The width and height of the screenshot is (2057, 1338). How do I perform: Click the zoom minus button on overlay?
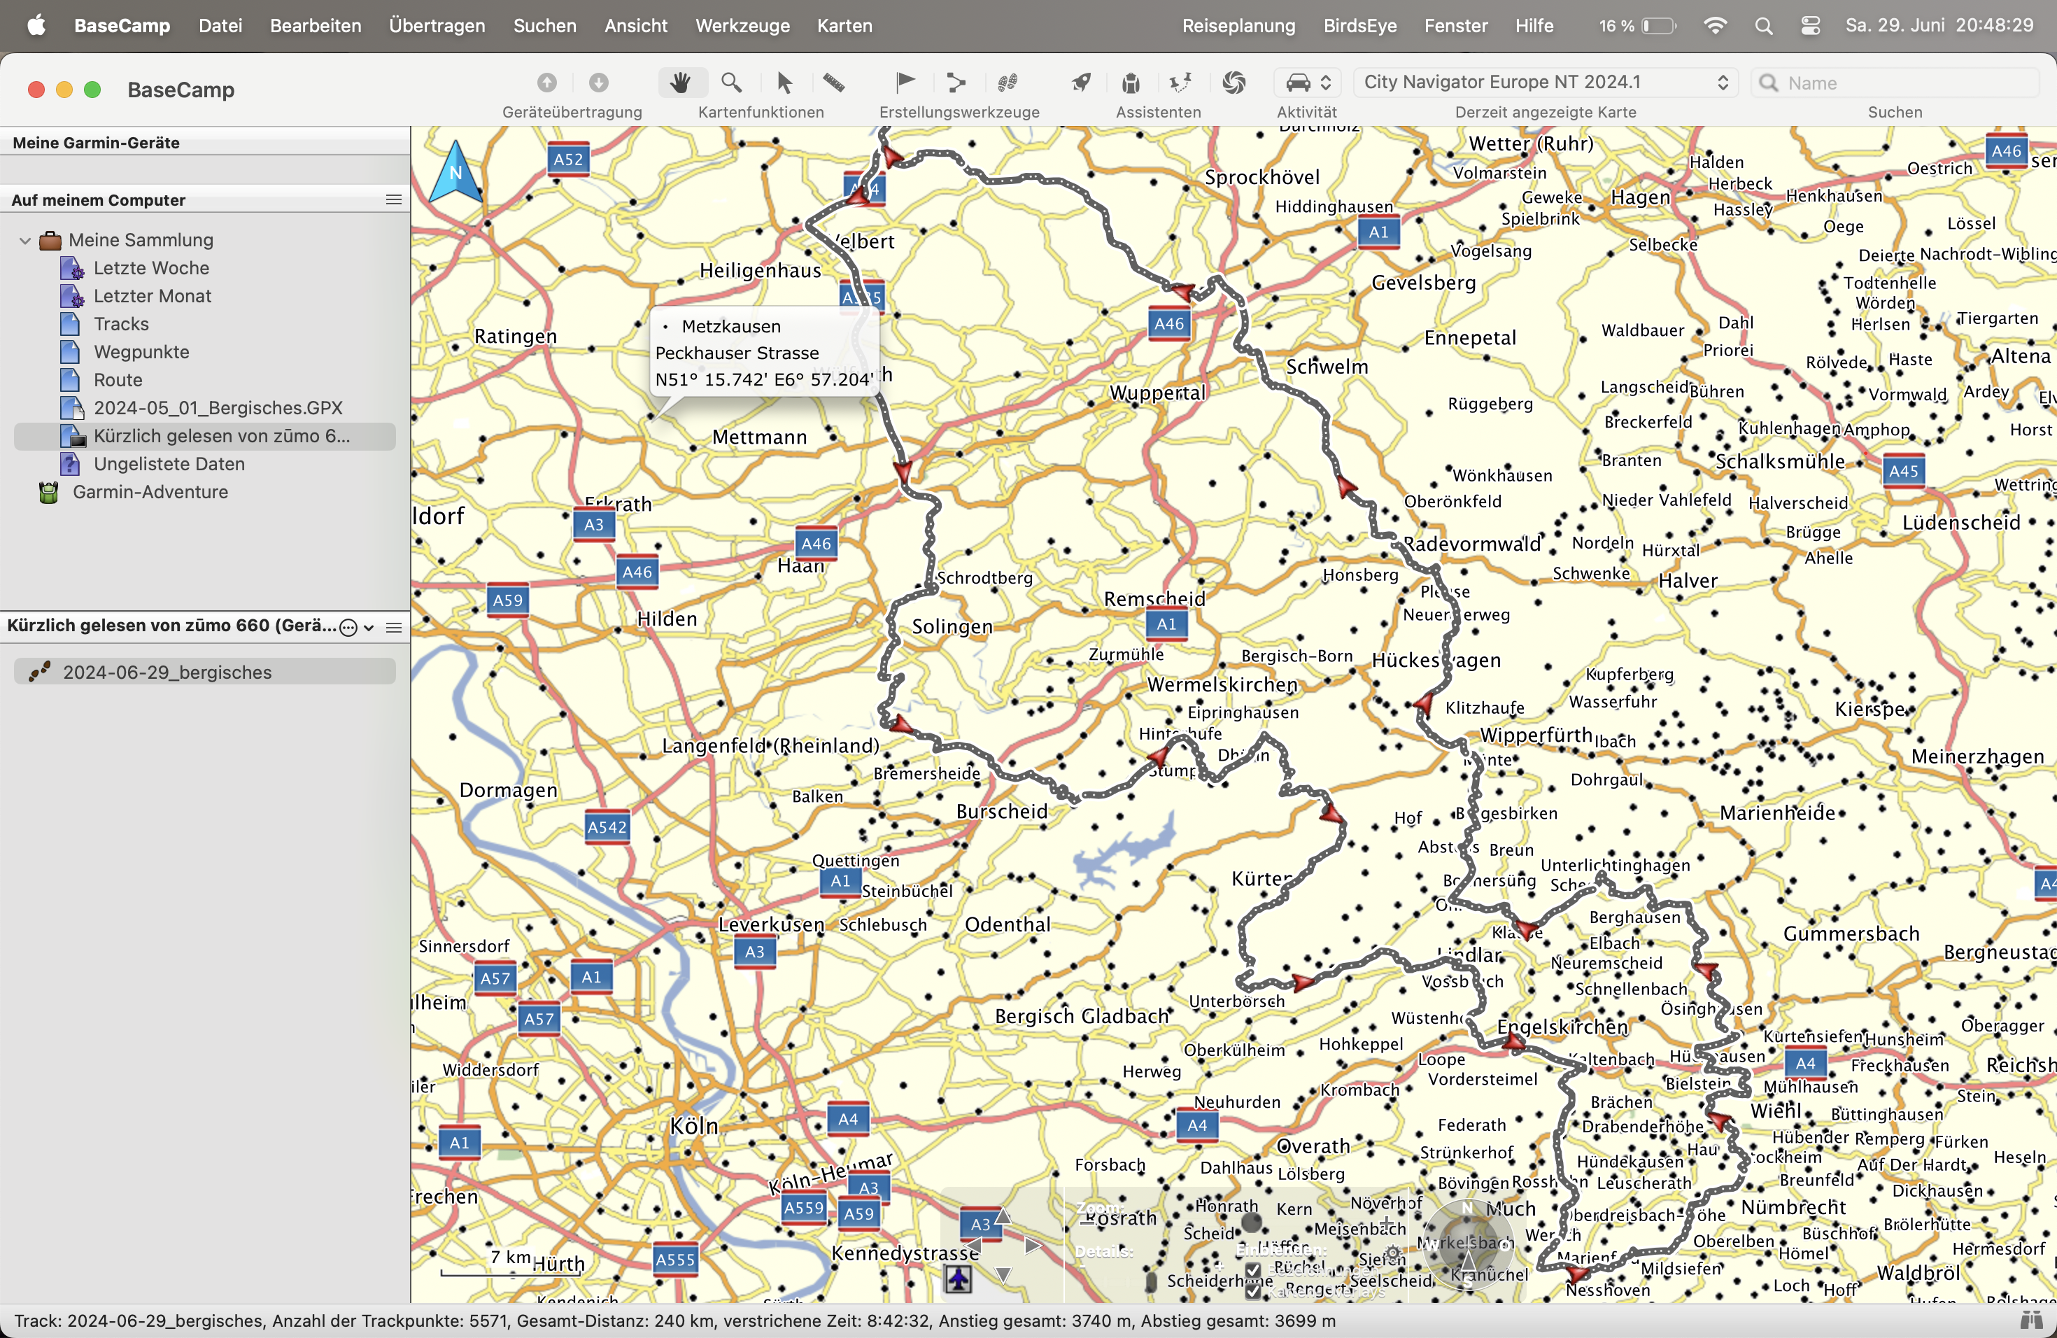click(x=1087, y=1223)
